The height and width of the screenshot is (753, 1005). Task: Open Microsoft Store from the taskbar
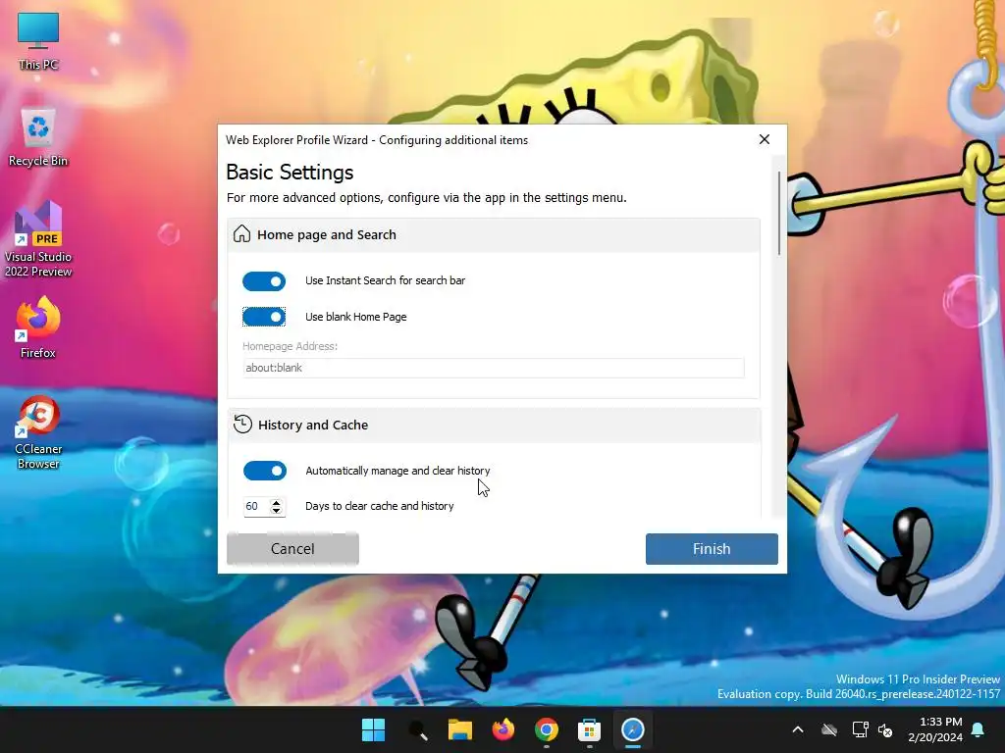[589, 729]
